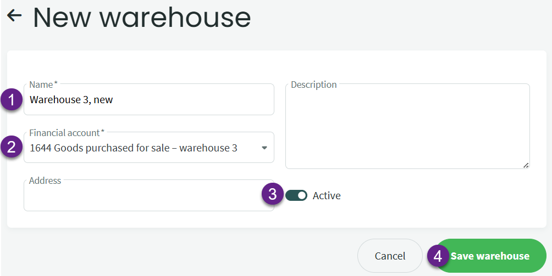Click inside the Description text area
This screenshot has width=552, height=276.
[x=407, y=129]
